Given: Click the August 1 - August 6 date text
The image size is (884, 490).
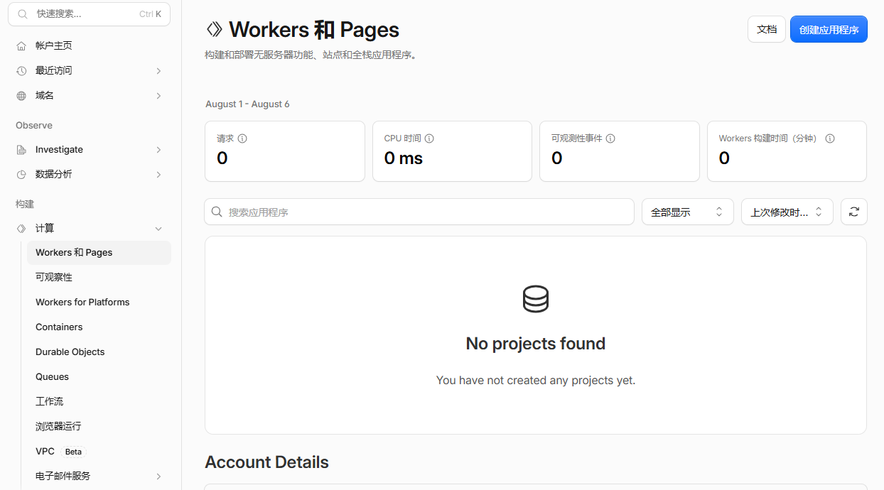Looking at the screenshot, I should [x=247, y=104].
